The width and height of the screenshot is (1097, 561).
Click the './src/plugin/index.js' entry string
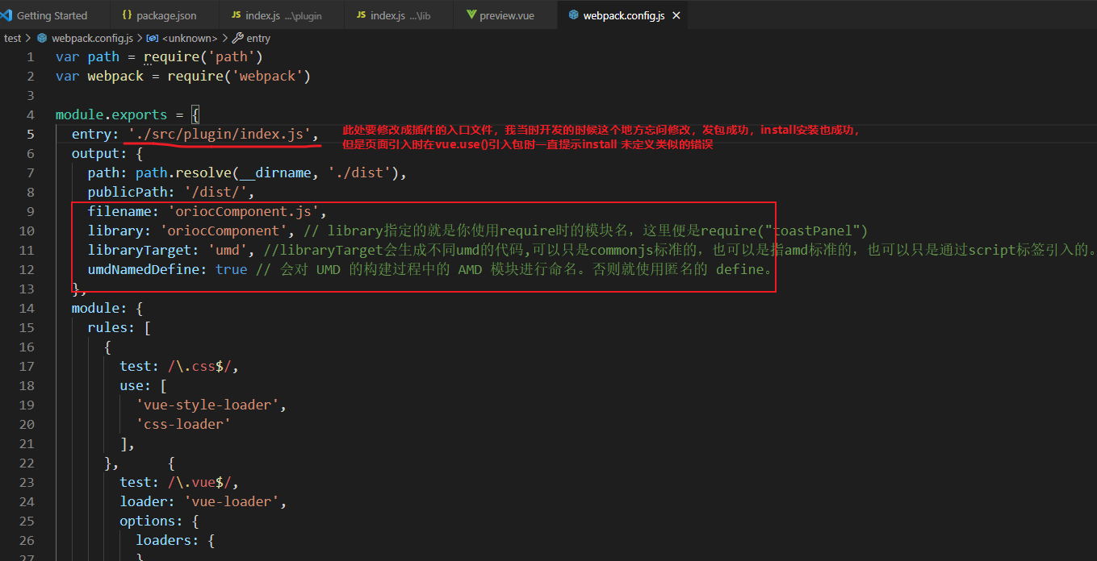point(220,135)
